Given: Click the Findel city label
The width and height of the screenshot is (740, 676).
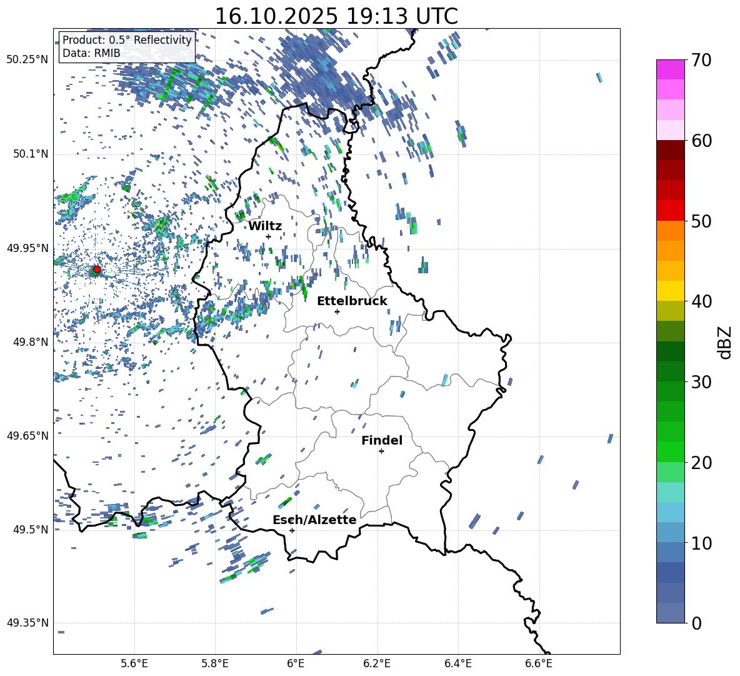Looking at the screenshot, I should (x=382, y=440).
